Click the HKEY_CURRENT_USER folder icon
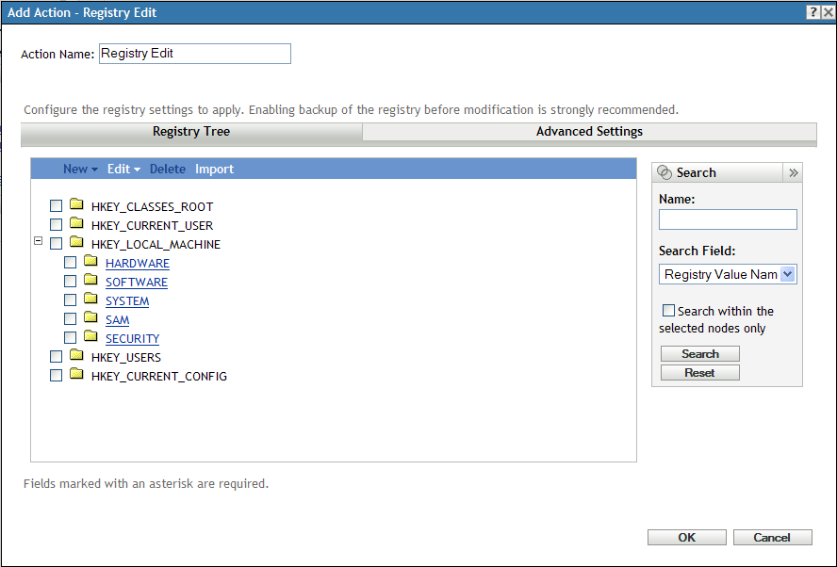 tap(77, 223)
